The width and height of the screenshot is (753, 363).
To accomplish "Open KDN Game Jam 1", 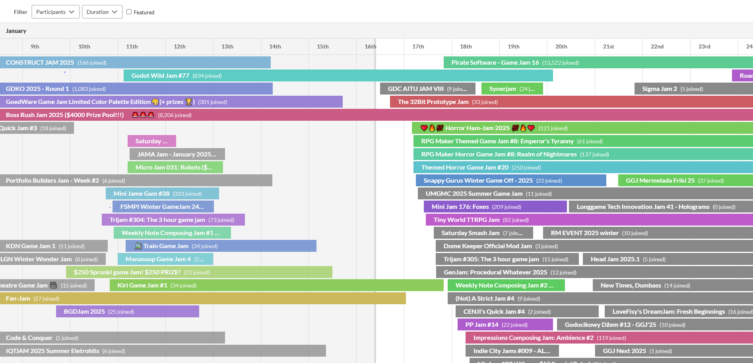I will tap(54, 246).
